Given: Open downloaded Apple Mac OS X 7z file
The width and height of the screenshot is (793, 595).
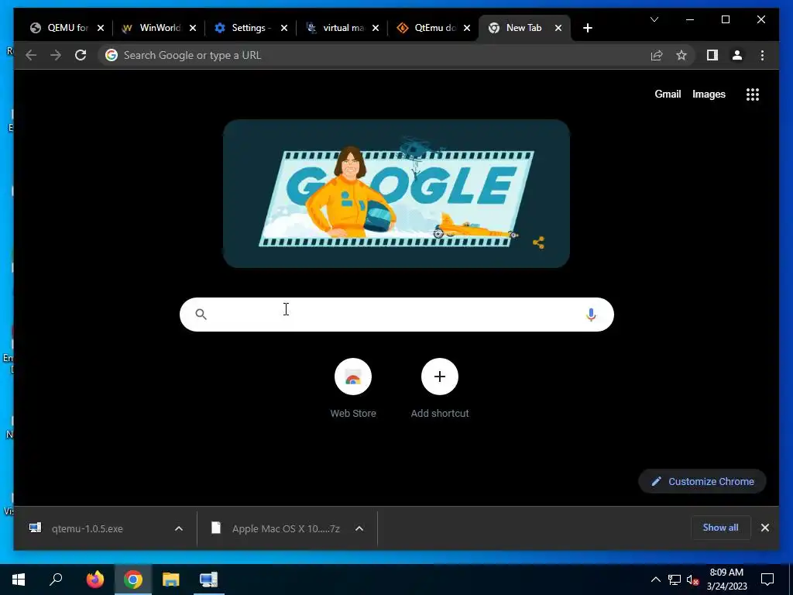Looking at the screenshot, I should click(277, 528).
